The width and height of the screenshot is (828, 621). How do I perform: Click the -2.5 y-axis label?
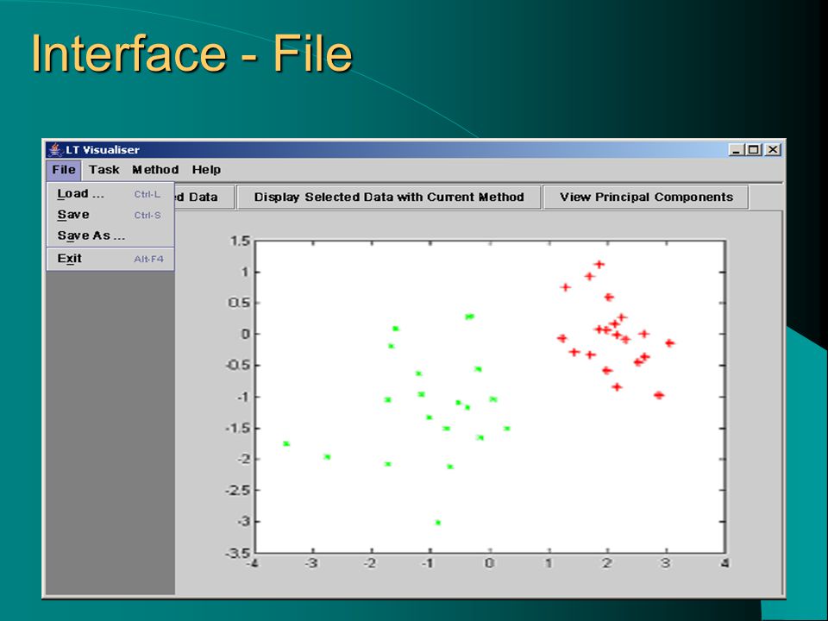coord(237,491)
